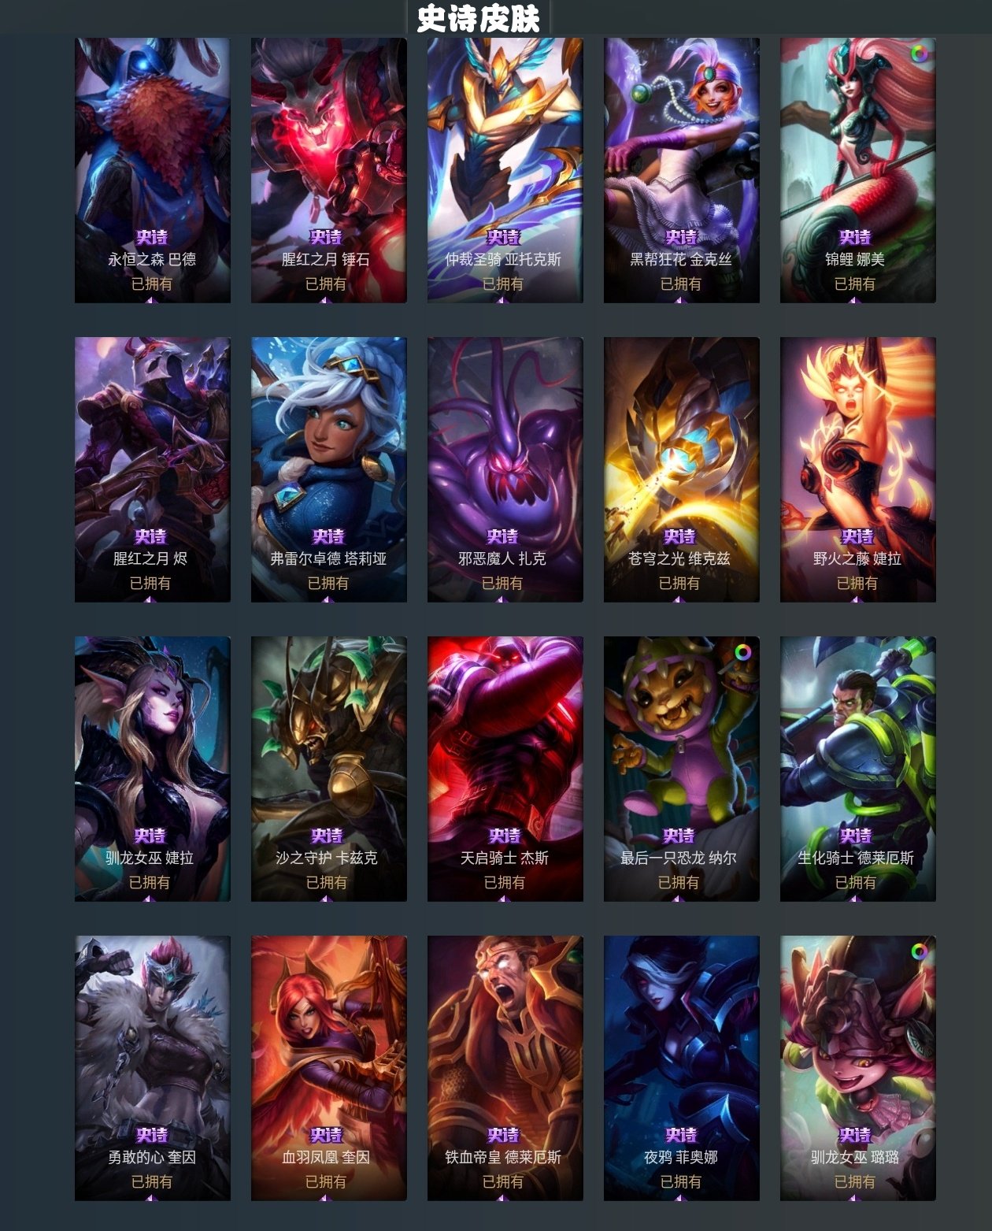Image resolution: width=992 pixels, height=1231 pixels.
Task: Click 已拥有 status under 生化骑士 德莱厄斯
Action: [856, 882]
